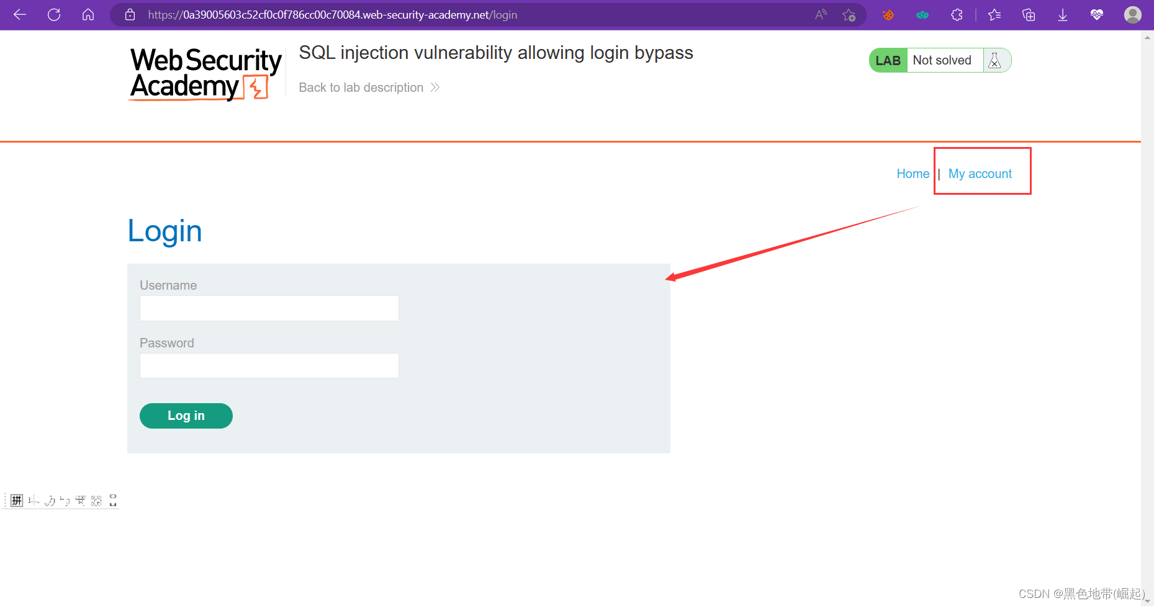The image size is (1154, 606).
Task: Click into the Username field
Action: click(269, 308)
